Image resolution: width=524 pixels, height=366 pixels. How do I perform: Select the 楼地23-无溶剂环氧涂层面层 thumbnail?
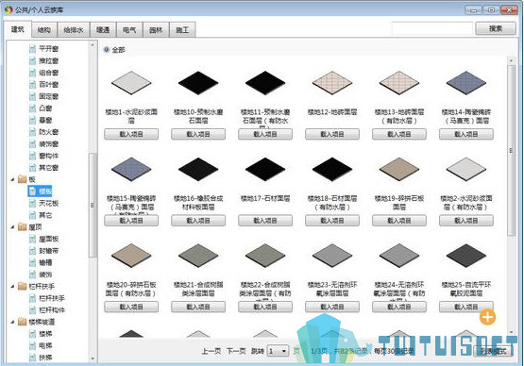pos(332,256)
